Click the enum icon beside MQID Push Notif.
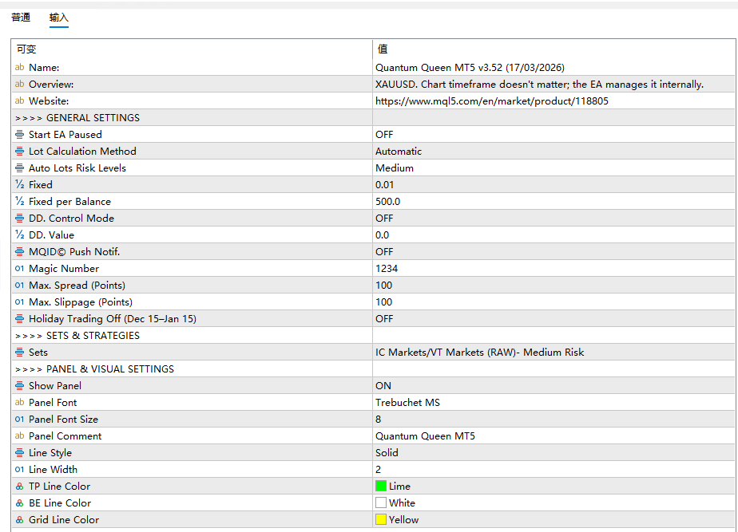738x532 pixels. click(19, 252)
